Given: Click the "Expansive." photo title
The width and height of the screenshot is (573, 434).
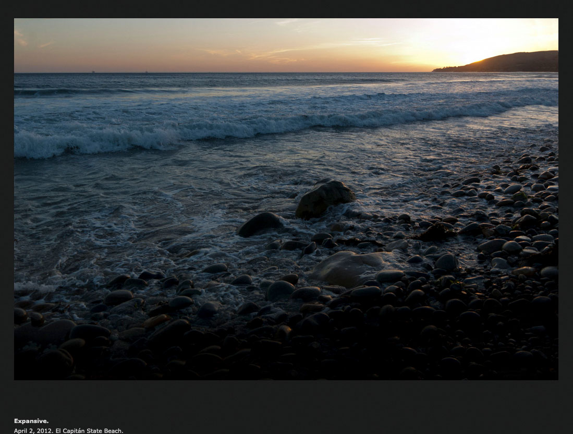Looking at the screenshot, I should pos(31,421).
